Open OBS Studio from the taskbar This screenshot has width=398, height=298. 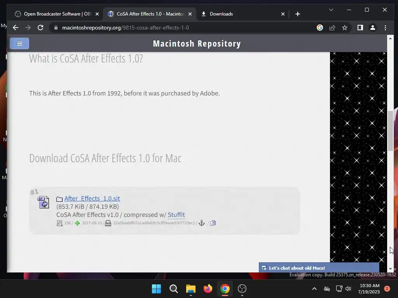(242, 289)
